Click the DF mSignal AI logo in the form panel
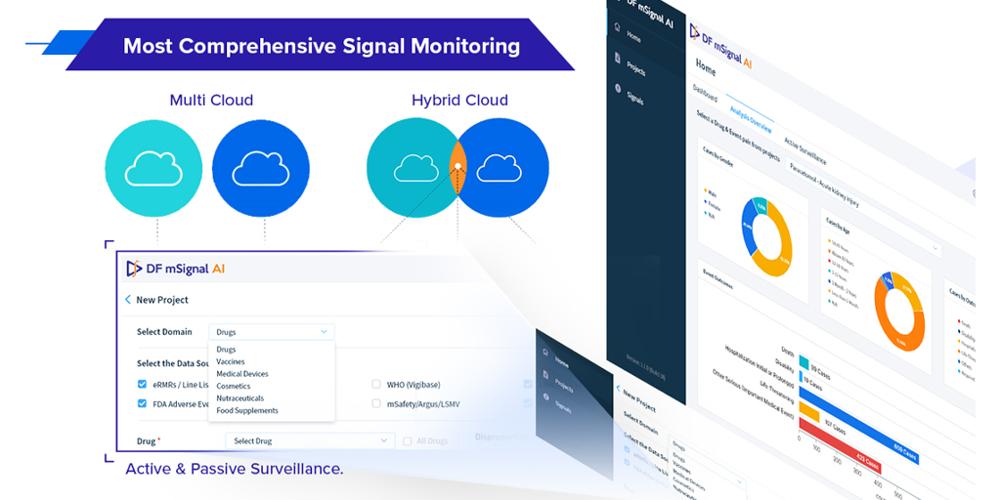This screenshot has width=1001, height=500. point(176,269)
